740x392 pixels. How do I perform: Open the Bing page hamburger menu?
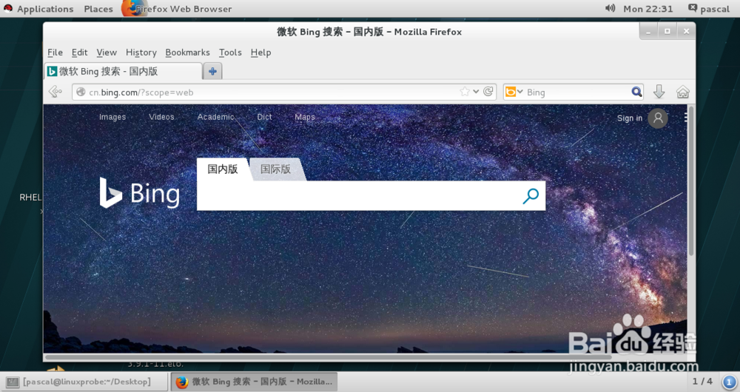(x=686, y=118)
